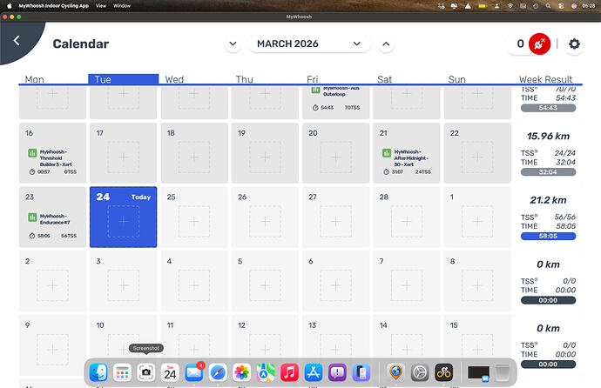Click the 58:05 weekly time bar

pyautogui.click(x=548, y=236)
